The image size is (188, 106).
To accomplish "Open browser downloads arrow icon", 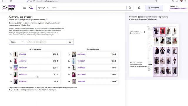I will [x=177, y=1].
